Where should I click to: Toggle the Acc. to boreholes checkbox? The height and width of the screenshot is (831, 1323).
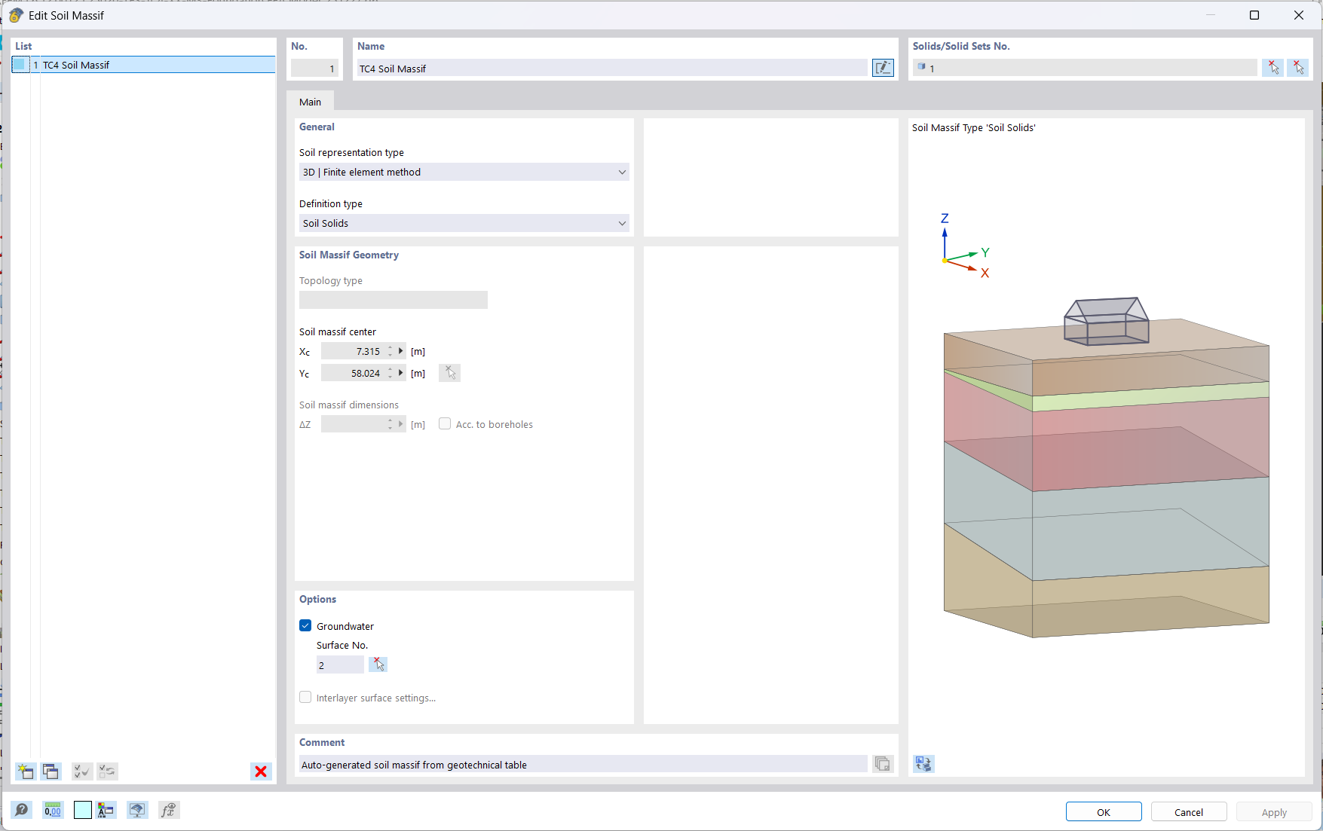(x=445, y=424)
